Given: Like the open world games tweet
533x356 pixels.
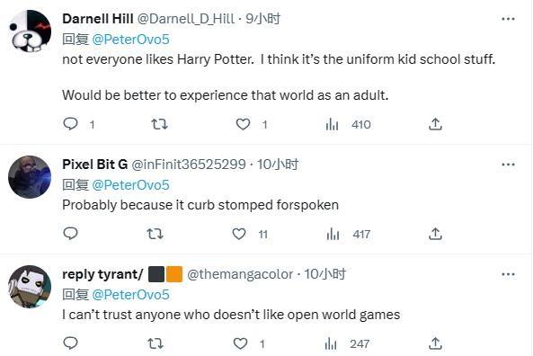Looking at the screenshot, I should (240, 343).
